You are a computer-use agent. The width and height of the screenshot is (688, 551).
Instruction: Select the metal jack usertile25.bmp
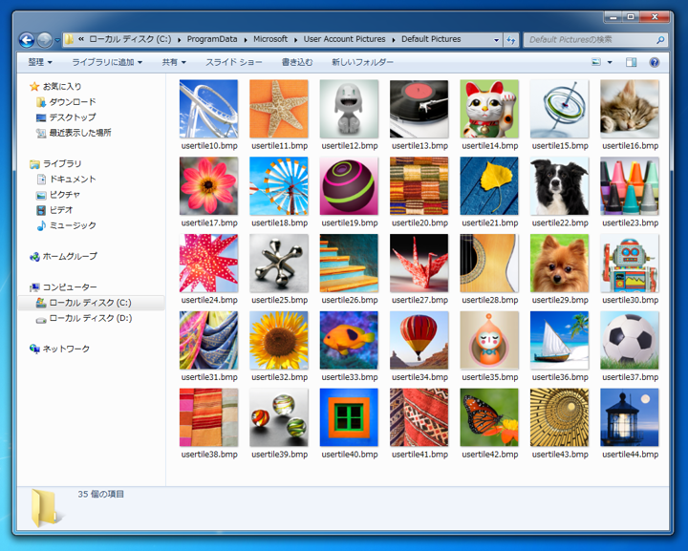[x=279, y=263]
